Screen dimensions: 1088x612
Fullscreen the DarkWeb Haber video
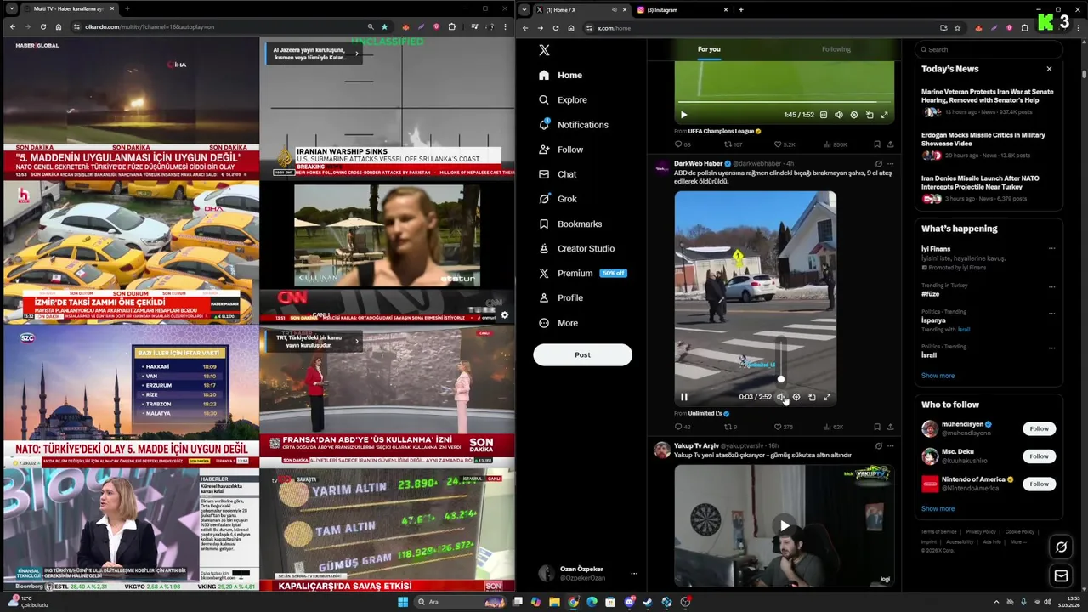click(x=827, y=397)
